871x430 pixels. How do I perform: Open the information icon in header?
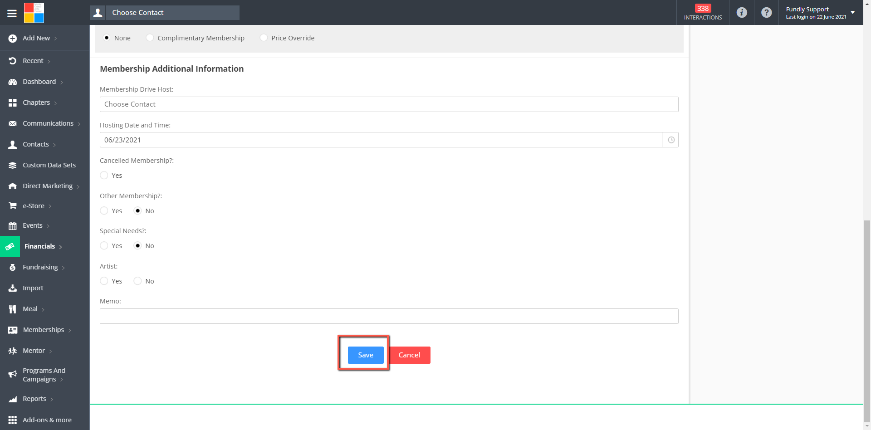(742, 13)
